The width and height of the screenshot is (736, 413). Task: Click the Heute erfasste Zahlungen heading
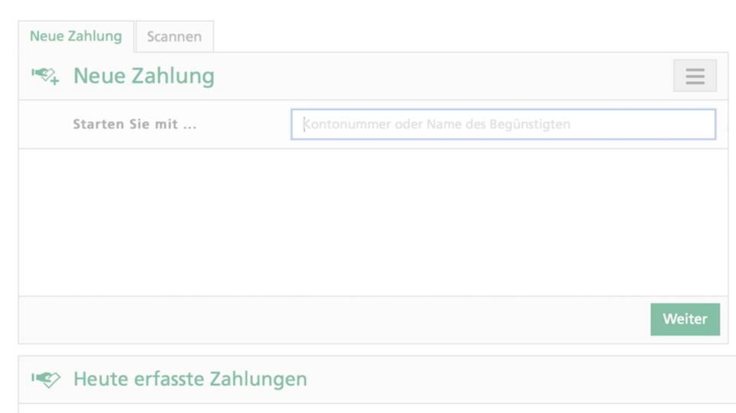pyautogui.click(x=190, y=379)
